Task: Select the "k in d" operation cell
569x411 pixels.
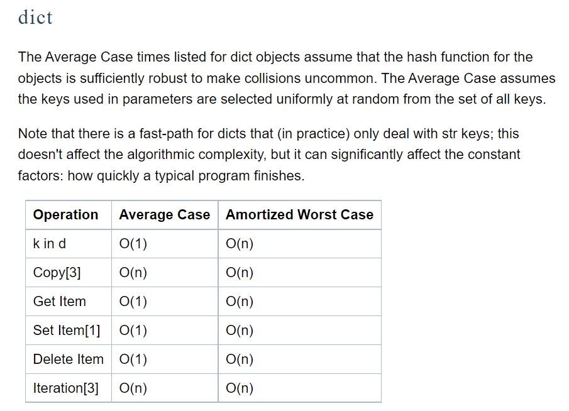Action: pyautogui.click(x=50, y=244)
